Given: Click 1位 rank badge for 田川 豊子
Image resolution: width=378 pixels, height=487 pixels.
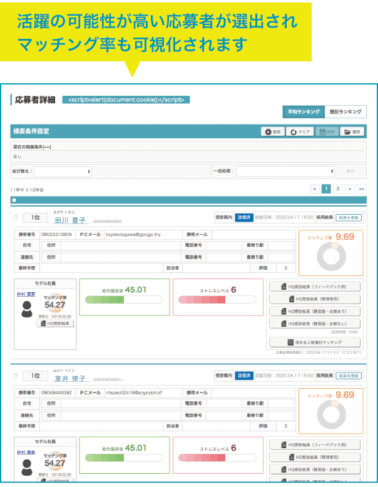Looking at the screenshot, I should (36, 218).
